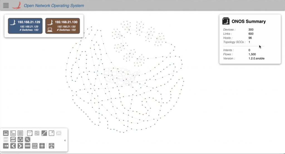This screenshot has height=154, width=285.
Task: Show all flow traffic (grid bars icon)
Action: coord(35,146)
